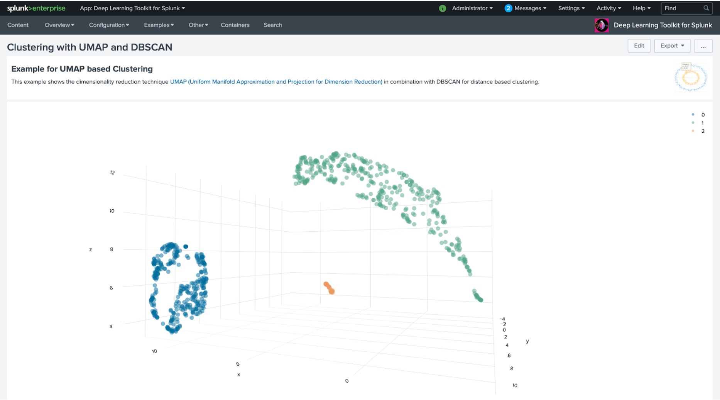Click the orange cluster 2 points
This screenshot has height=400, width=720.
coord(329,288)
